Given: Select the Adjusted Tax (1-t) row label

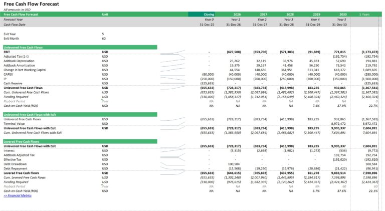Looking at the screenshot, I should click(16, 57).
